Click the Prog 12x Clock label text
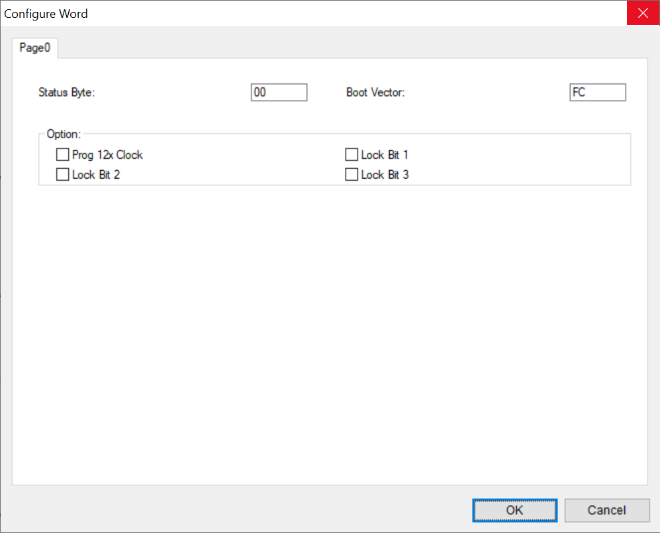The height and width of the screenshot is (533, 660). coord(107,155)
